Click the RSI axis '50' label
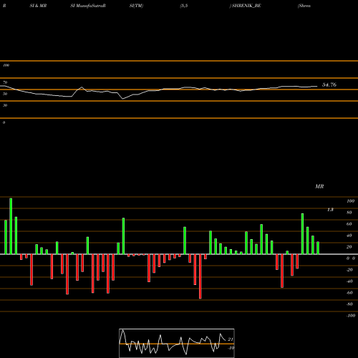 [x=5, y=94]
